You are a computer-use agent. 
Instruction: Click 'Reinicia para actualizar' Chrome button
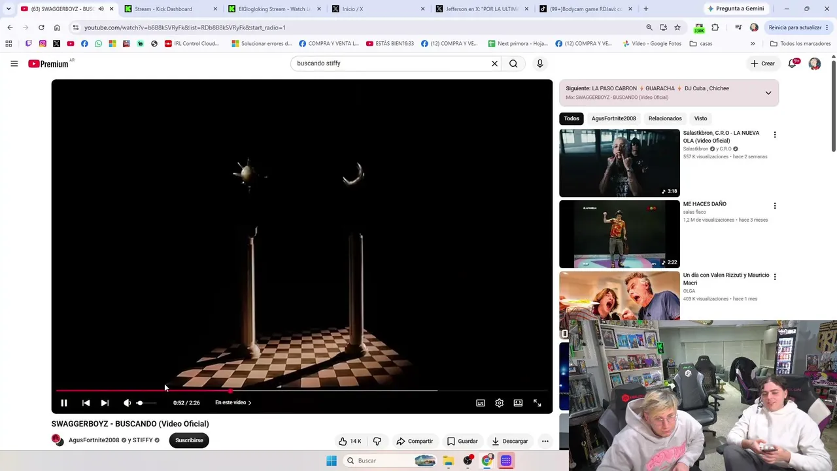[799, 27]
